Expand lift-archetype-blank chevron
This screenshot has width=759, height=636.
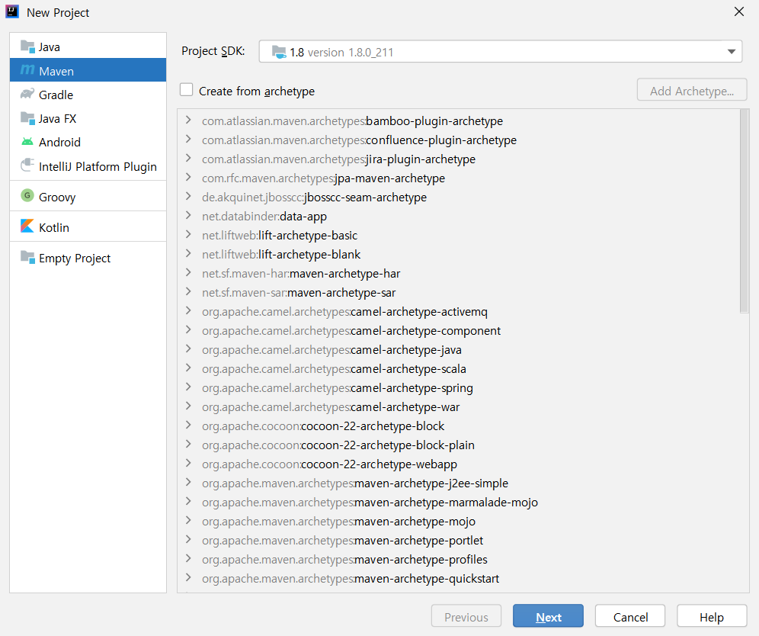[188, 254]
